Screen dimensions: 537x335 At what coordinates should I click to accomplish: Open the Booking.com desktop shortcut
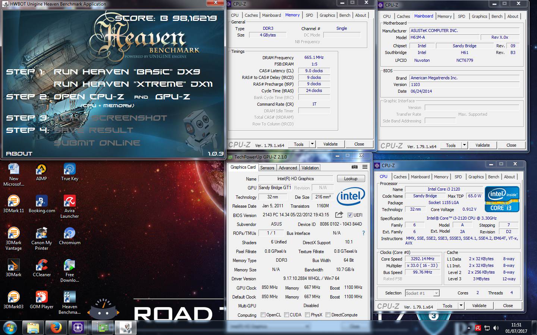pyautogui.click(x=42, y=204)
